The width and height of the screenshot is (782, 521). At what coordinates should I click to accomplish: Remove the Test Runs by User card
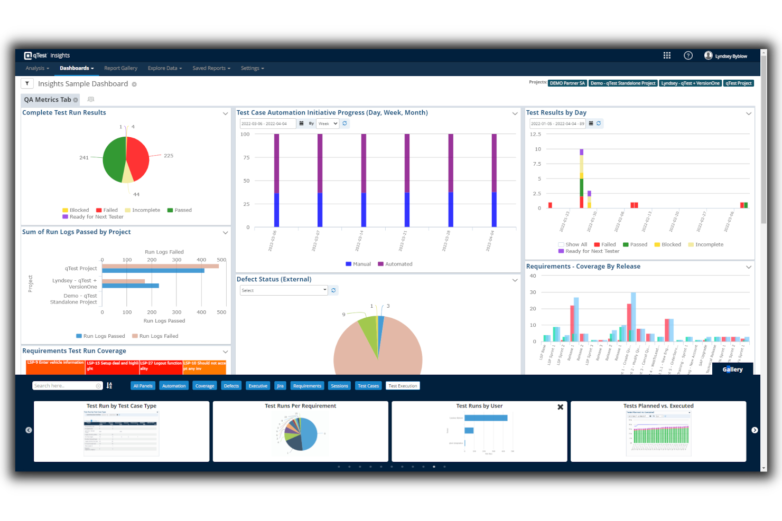pos(561,407)
